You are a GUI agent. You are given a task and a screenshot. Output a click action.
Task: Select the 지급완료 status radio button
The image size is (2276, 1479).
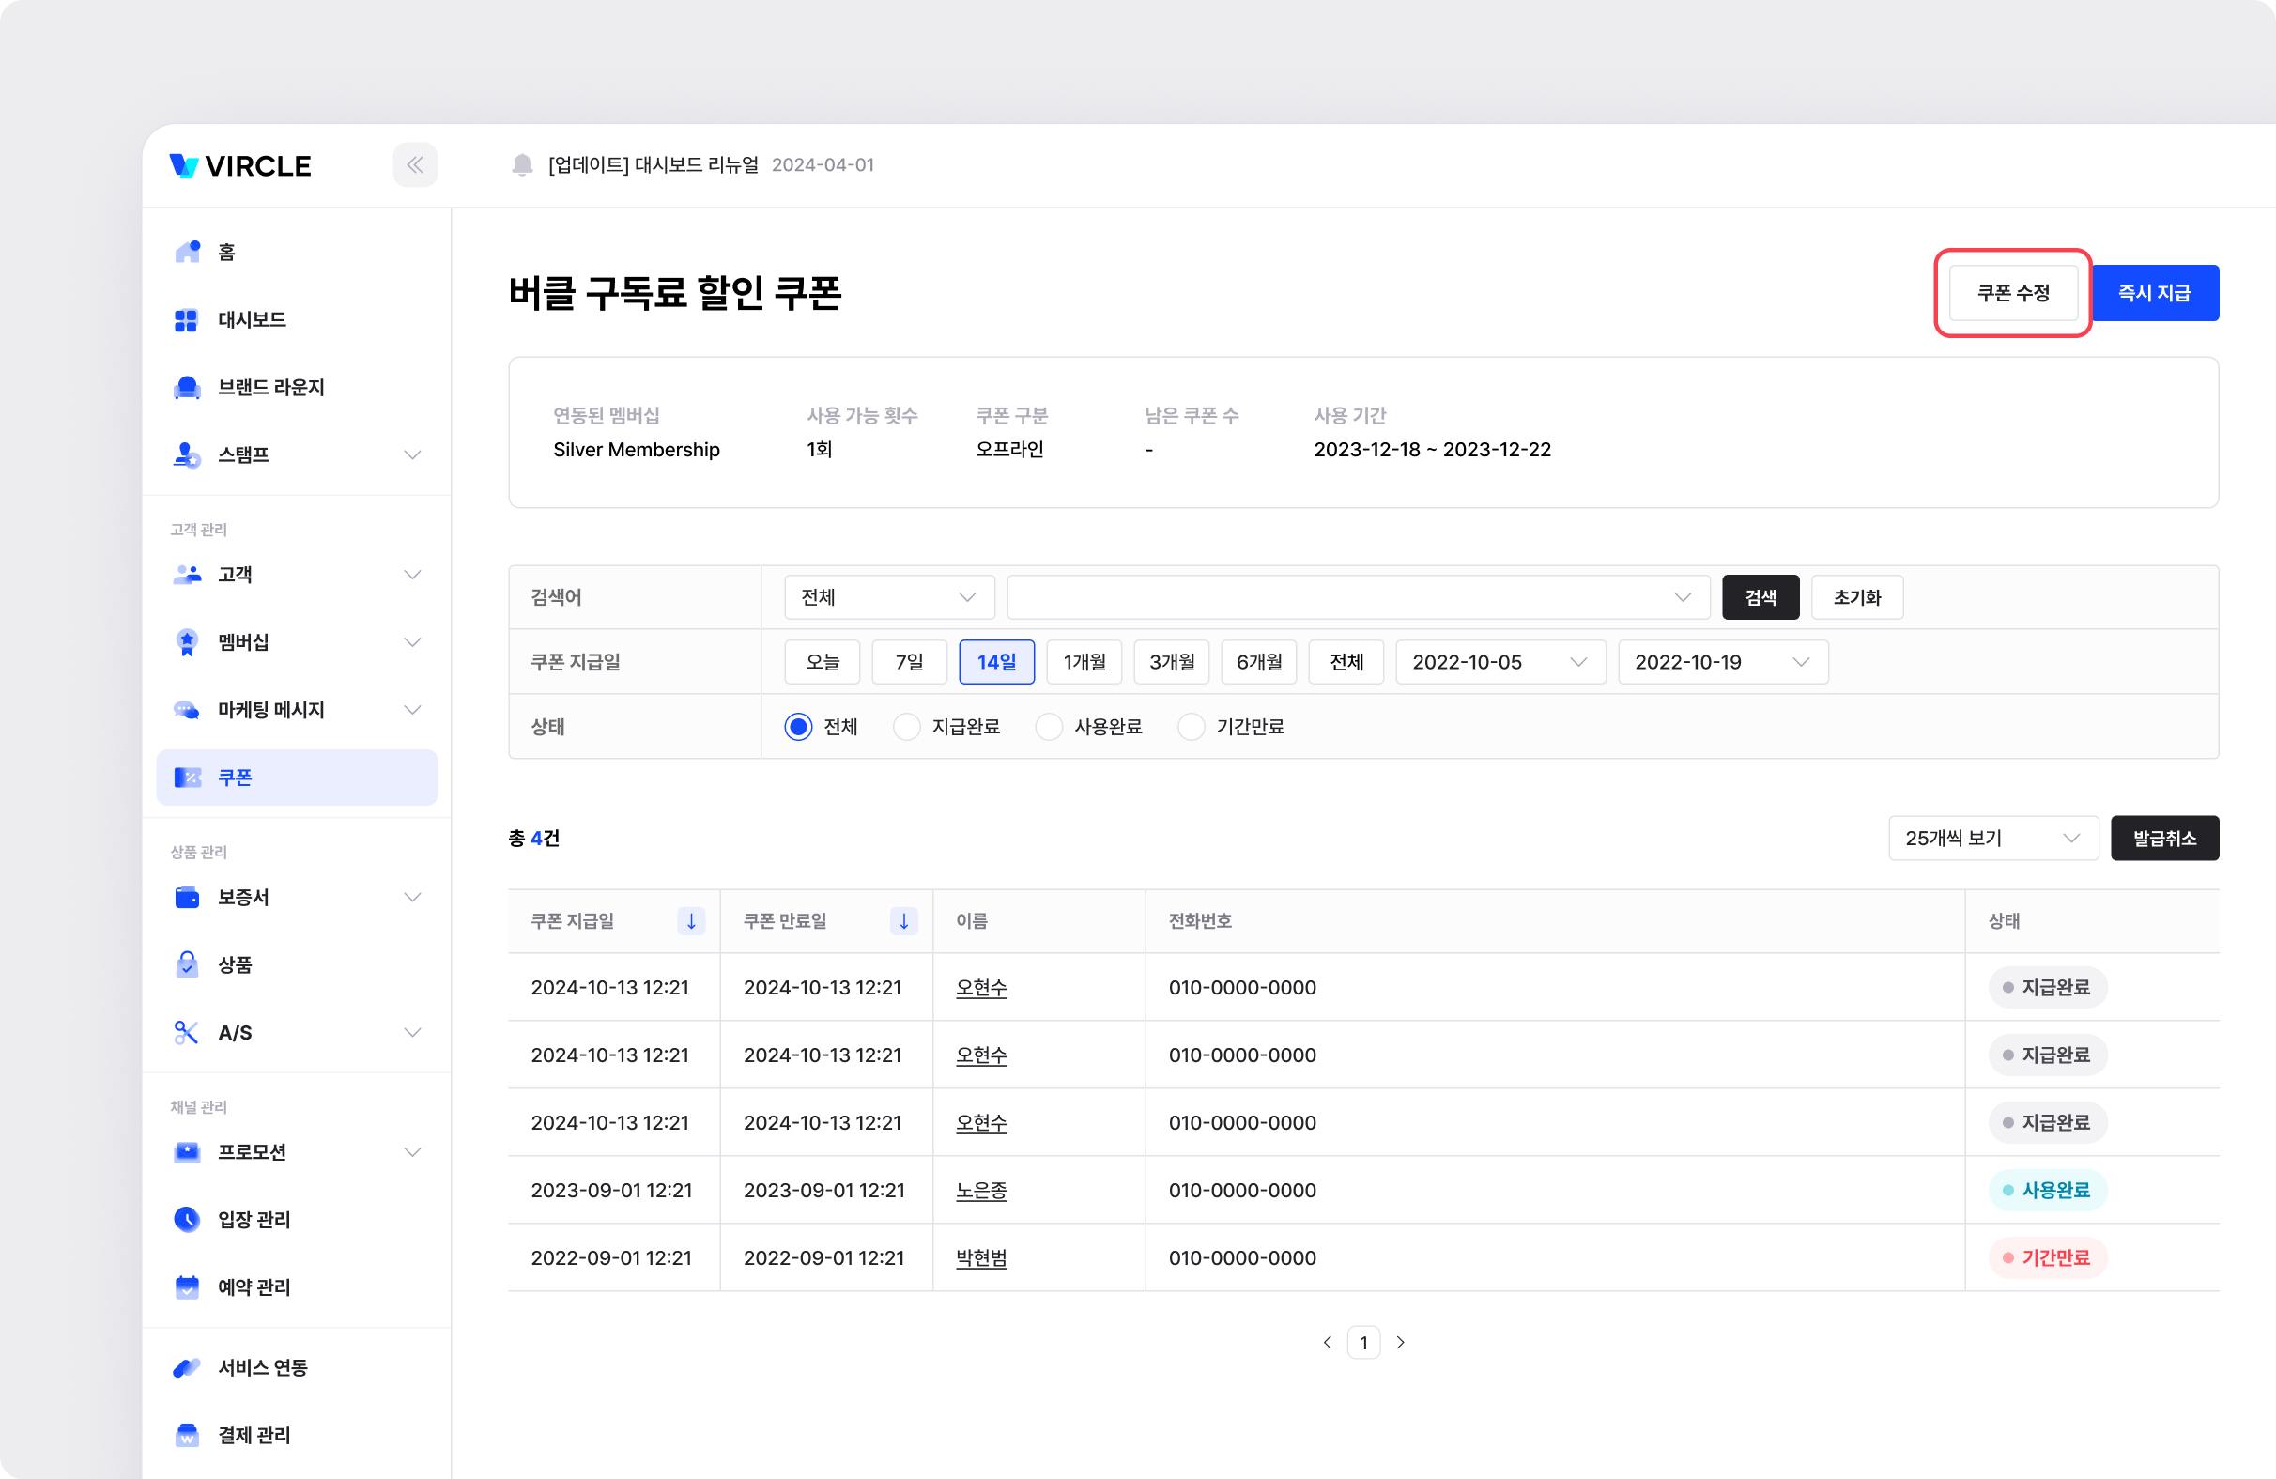click(906, 727)
